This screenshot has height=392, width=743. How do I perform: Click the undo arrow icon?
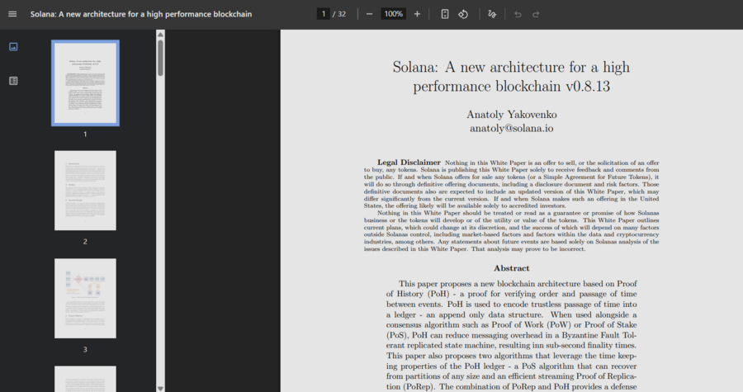[518, 14]
